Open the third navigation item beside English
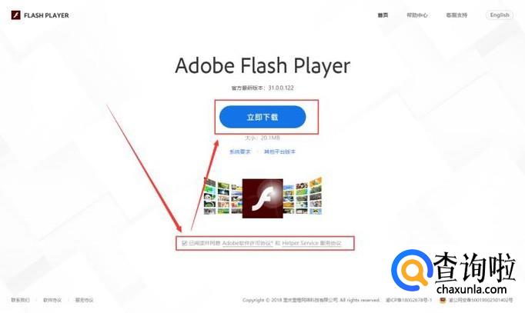Image resolution: width=525 pixels, height=313 pixels. point(456,15)
